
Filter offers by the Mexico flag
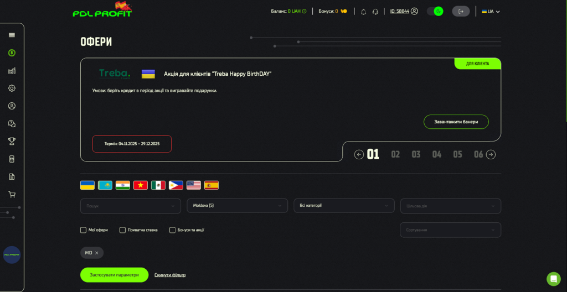pyautogui.click(x=158, y=185)
